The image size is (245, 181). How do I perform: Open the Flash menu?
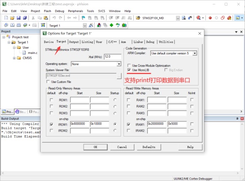tap(47, 11)
